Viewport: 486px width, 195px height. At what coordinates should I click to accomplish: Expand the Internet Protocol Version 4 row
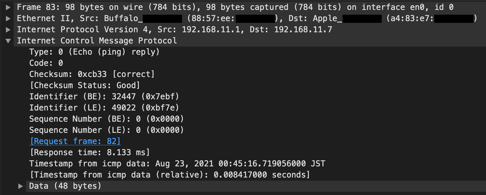coord(7,30)
